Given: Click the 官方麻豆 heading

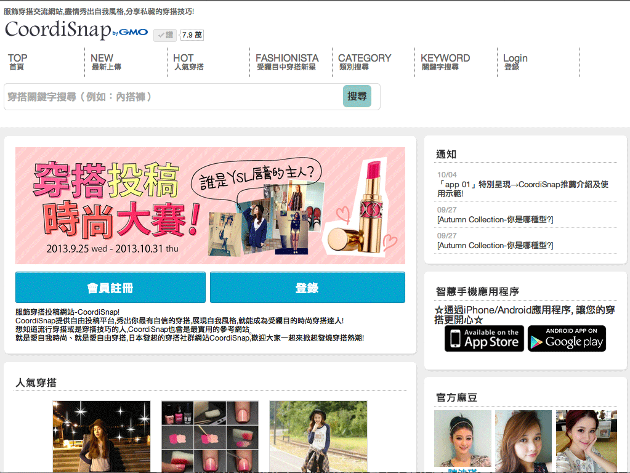Looking at the screenshot, I should pyautogui.click(x=456, y=398).
